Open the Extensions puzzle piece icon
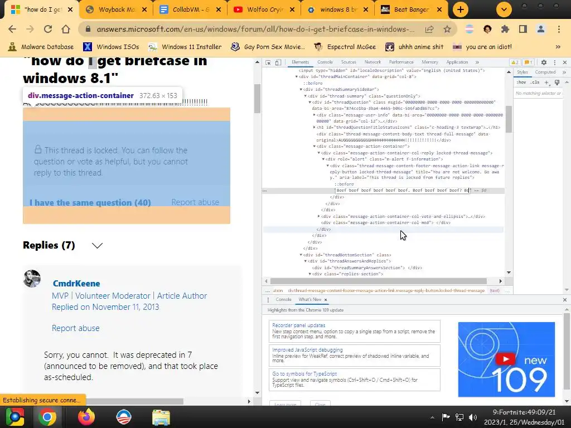Screen dimensions: 571x428 coord(505,29)
